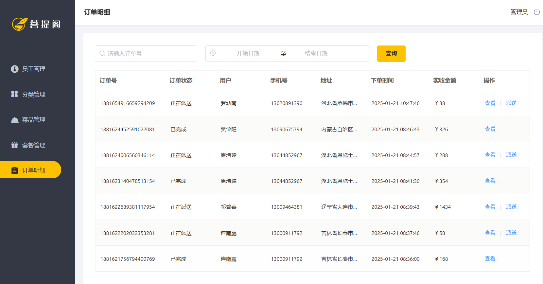Open the 结束日期 date picker
This screenshot has height=284, width=543.
tap(316, 53)
